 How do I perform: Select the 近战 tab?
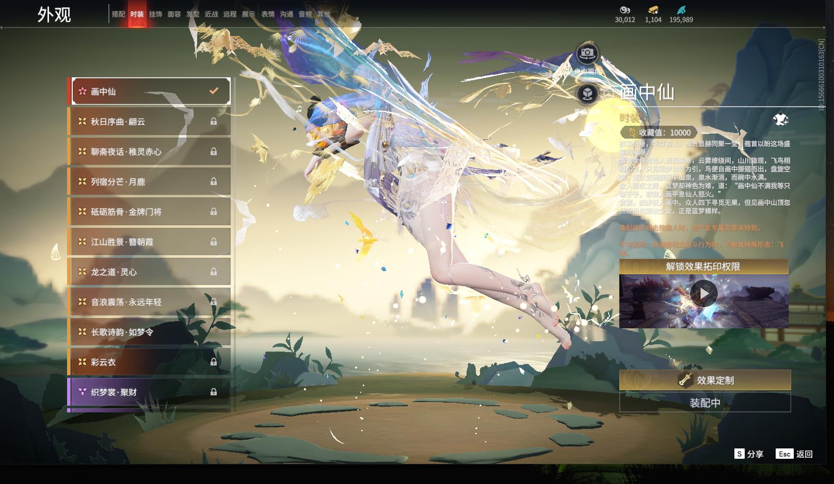click(x=211, y=14)
